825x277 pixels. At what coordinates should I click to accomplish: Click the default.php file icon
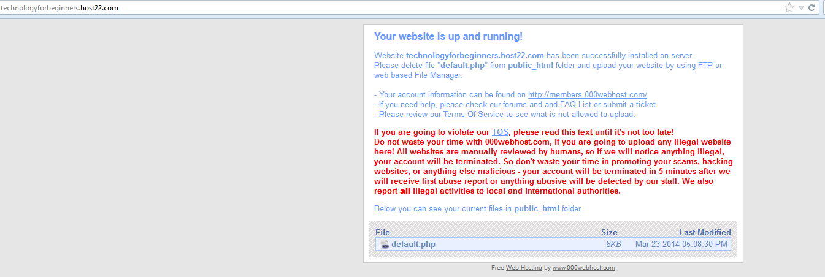pos(384,245)
